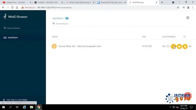Open Task View on taskbar
The width and height of the screenshot is (196, 110).
pyautogui.click(x=17, y=107)
